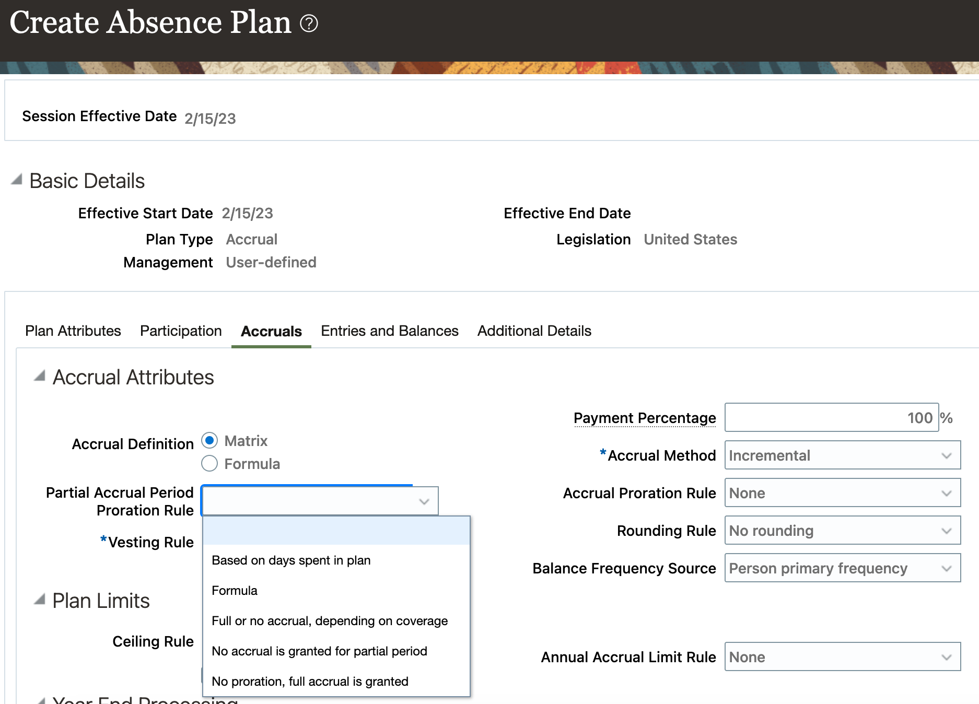The width and height of the screenshot is (979, 704).
Task: Open the Entries and Balances tab
Action: click(x=389, y=331)
